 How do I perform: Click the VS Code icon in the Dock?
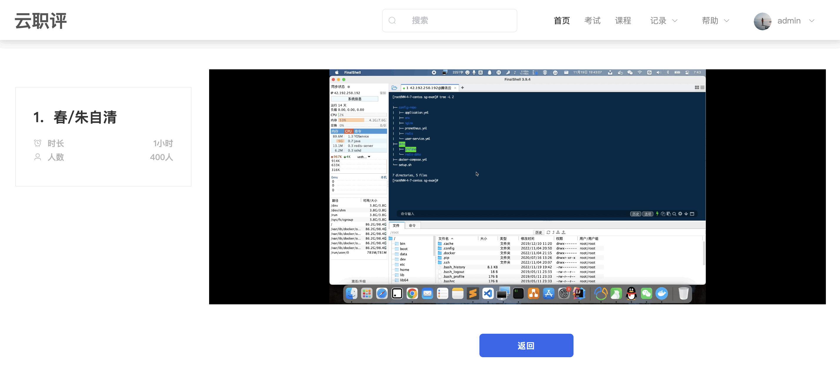click(488, 293)
